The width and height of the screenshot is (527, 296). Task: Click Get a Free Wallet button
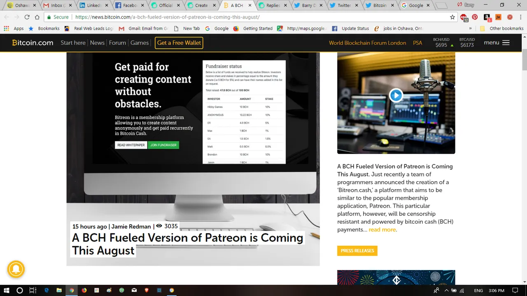[x=179, y=43]
